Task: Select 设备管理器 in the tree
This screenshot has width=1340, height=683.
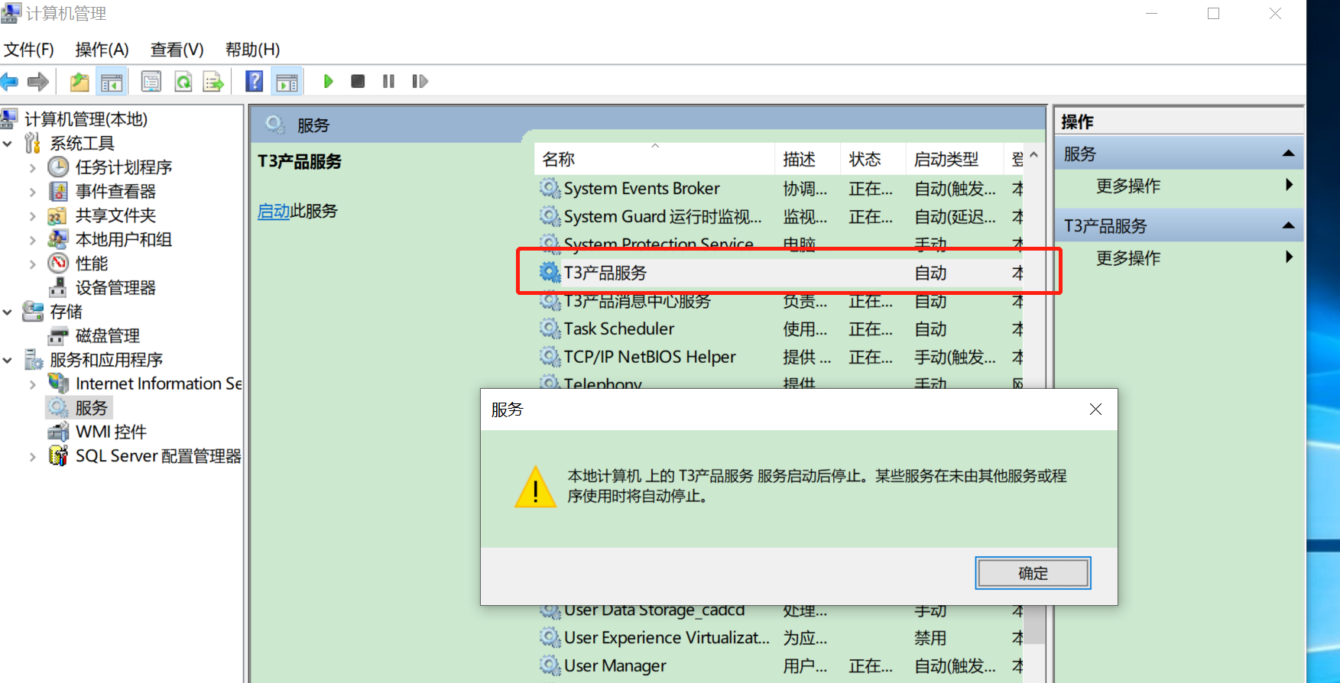Action: 115,287
